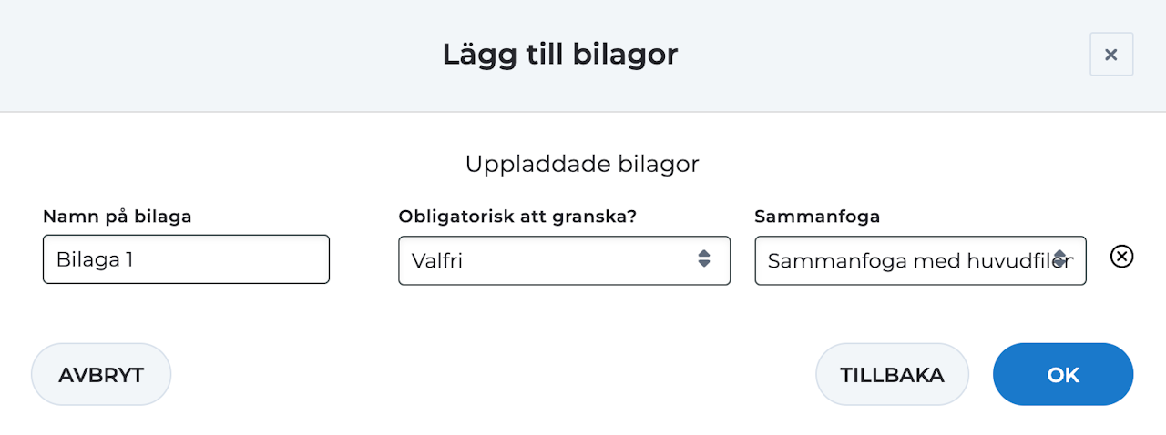The width and height of the screenshot is (1166, 435).
Task: Close the Lägg till bilagor dialog
Action: [1110, 55]
